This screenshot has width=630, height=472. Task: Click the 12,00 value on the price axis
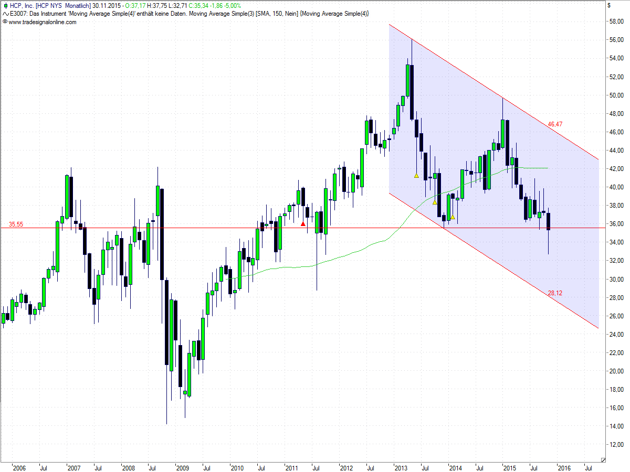coord(615,445)
